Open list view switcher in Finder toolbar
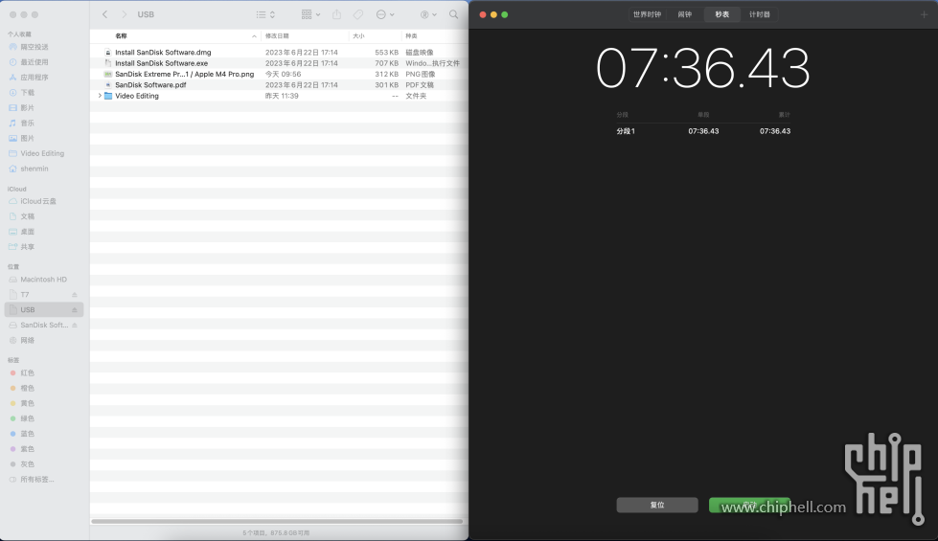This screenshot has height=541, width=938. tap(265, 14)
